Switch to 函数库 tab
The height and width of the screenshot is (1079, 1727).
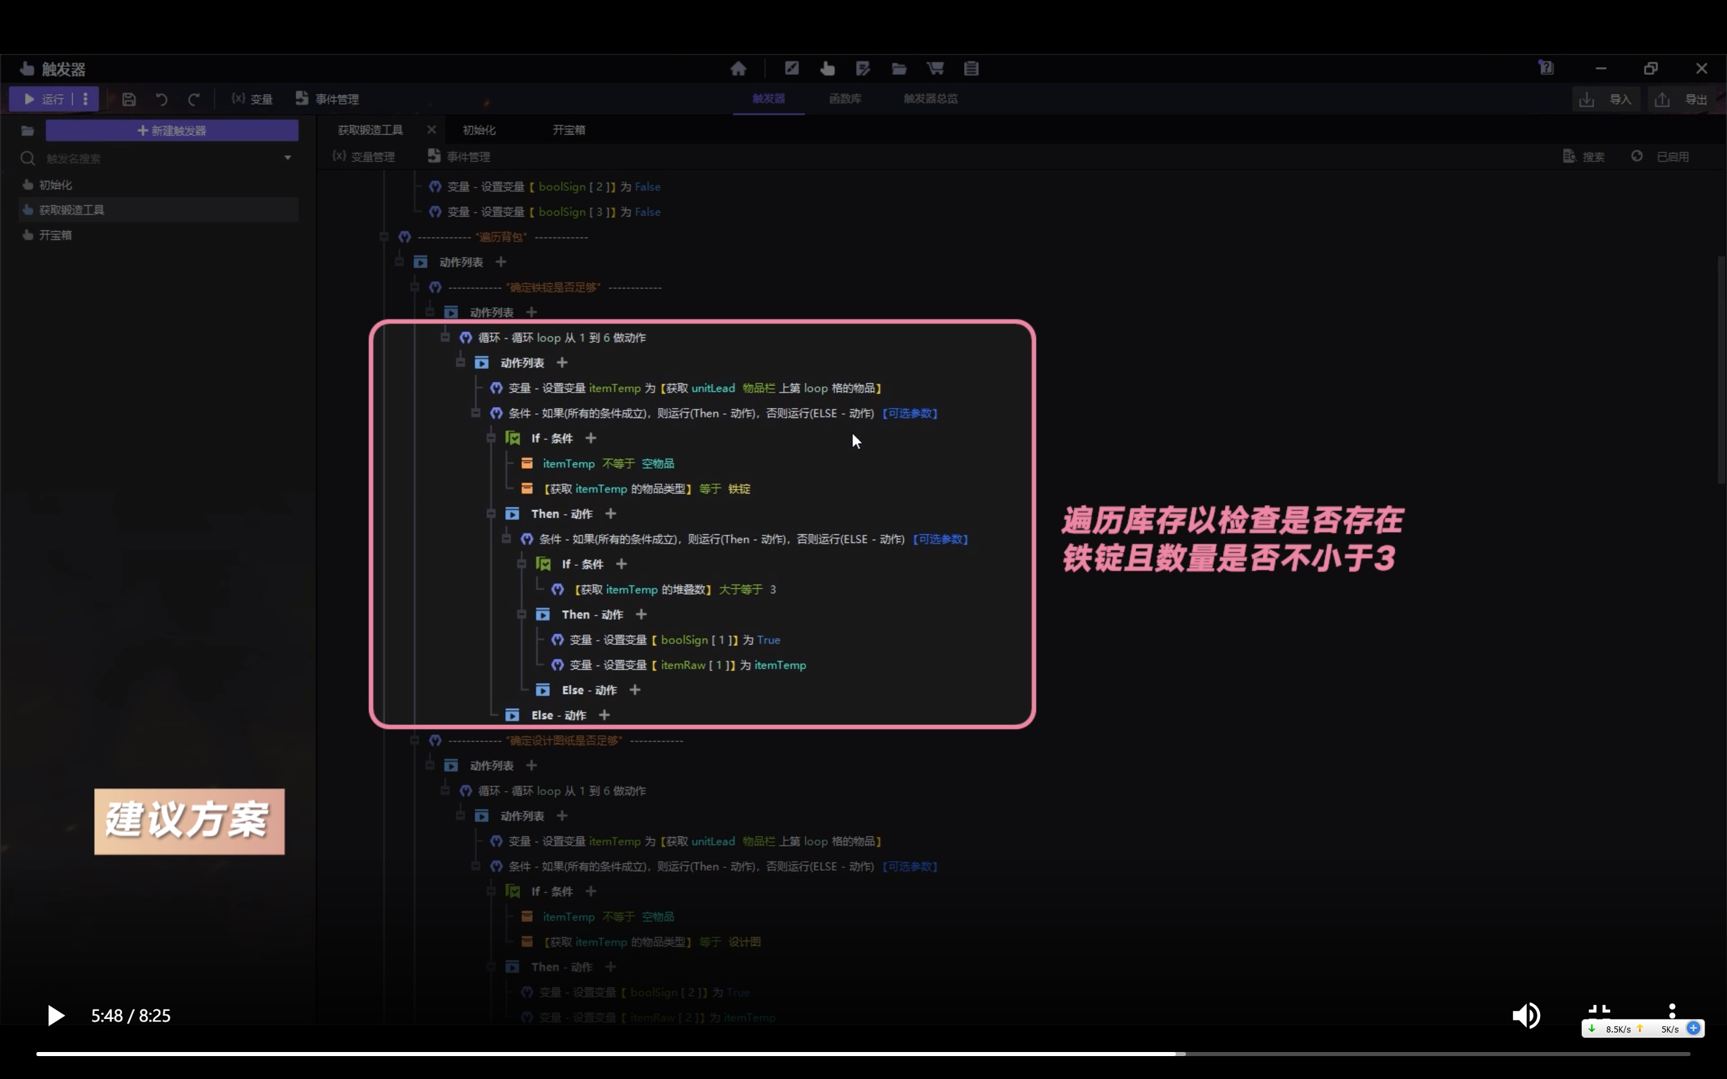845,98
